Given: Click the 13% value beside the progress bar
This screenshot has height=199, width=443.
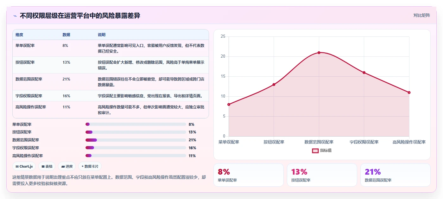Looking at the screenshot, I should 193,132.
